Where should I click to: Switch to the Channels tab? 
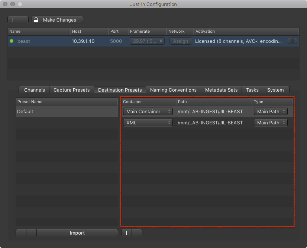click(34, 90)
